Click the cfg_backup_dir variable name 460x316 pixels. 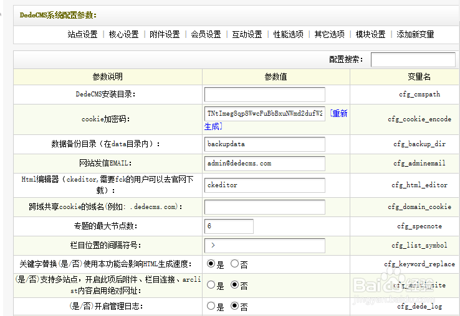pyautogui.click(x=419, y=144)
